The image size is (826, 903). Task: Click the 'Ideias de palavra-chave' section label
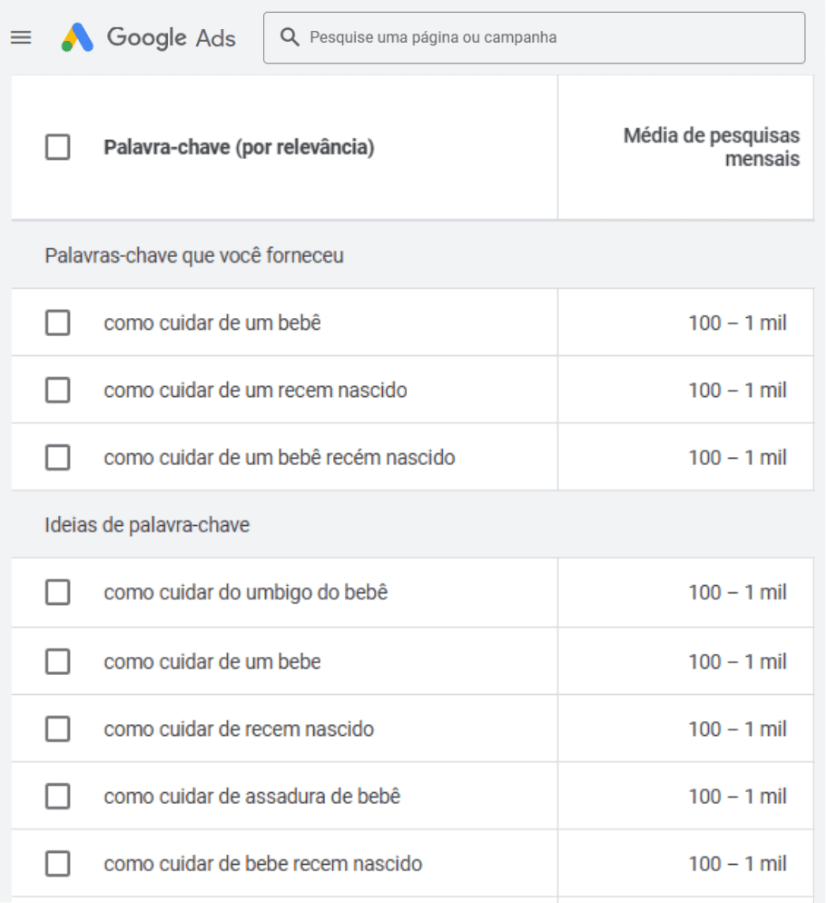tap(147, 525)
